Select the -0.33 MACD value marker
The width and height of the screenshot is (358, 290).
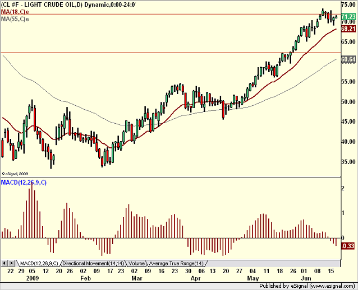click(x=348, y=246)
